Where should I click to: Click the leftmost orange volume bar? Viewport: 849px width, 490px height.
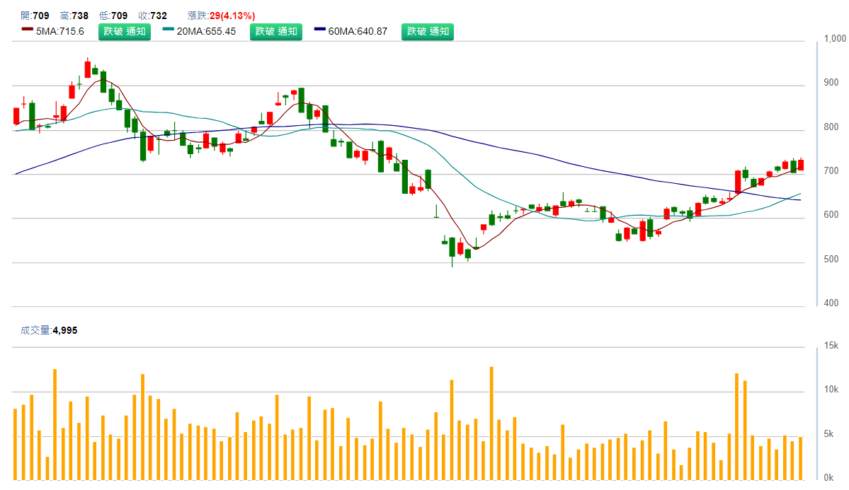[15, 445]
